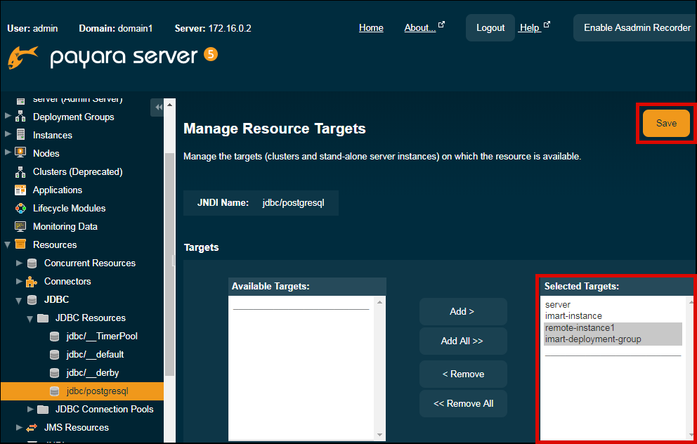This screenshot has height=444, width=697.
Task: Click the Nodes icon in sidebar
Action: click(20, 153)
